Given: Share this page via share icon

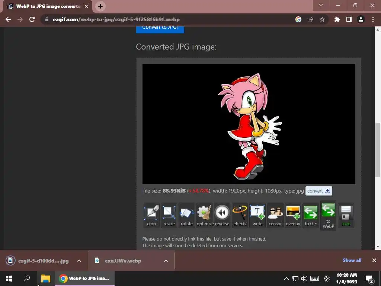Looking at the screenshot, I should pyautogui.click(x=310, y=19).
